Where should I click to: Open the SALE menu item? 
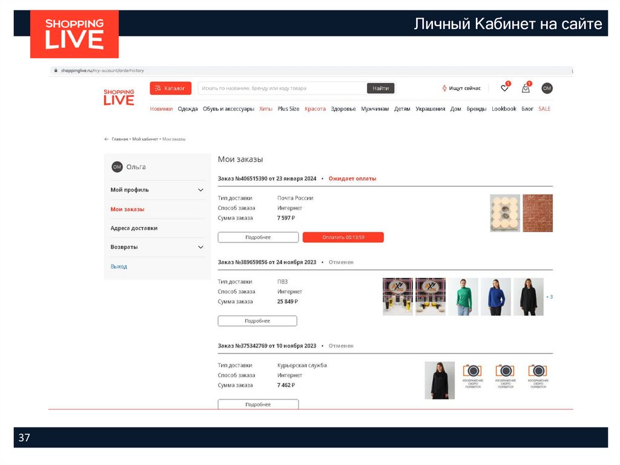click(x=544, y=109)
